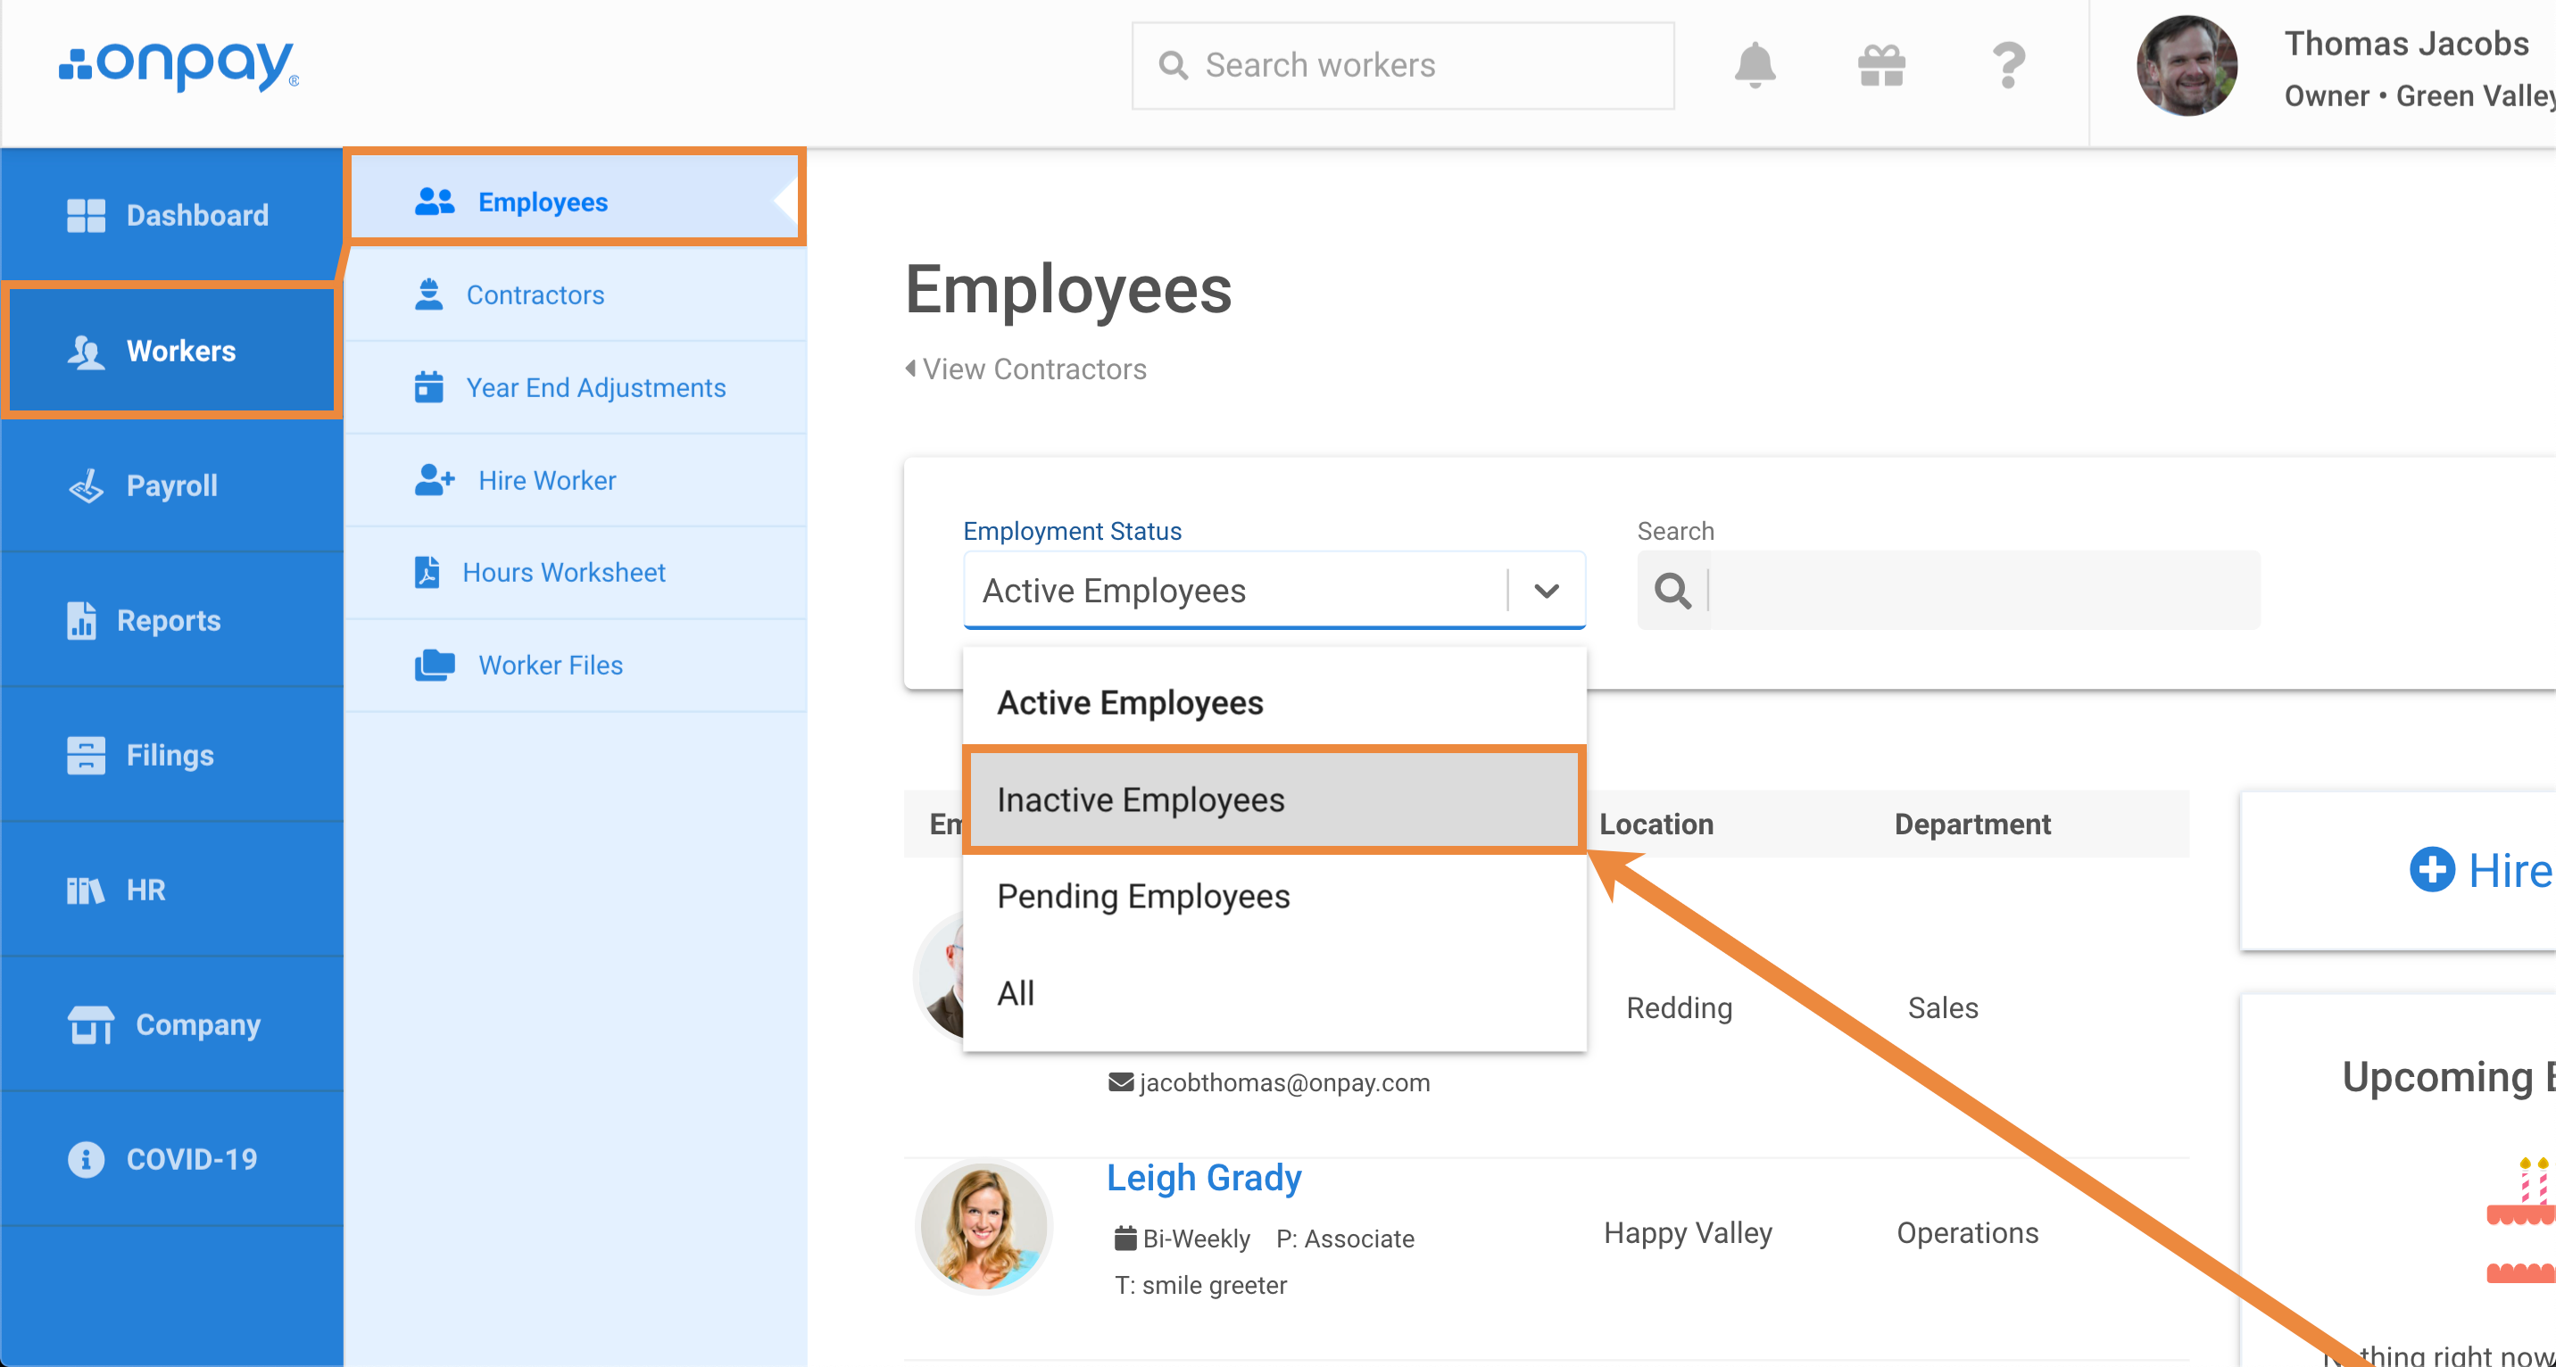Click Leigh Grady's photo
Viewport: 2556px width, 1367px height.
pyautogui.click(x=983, y=1227)
